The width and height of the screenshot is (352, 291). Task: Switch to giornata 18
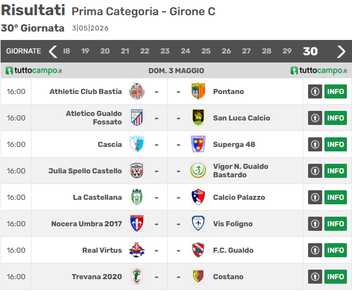tap(66, 51)
